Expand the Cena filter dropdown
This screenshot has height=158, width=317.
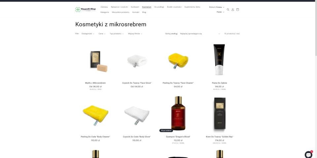pos(102,34)
